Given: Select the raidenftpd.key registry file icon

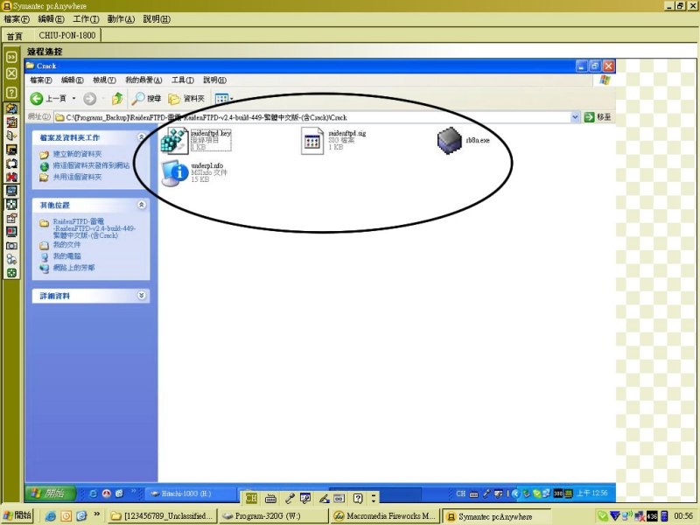Looking at the screenshot, I should [x=174, y=140].
